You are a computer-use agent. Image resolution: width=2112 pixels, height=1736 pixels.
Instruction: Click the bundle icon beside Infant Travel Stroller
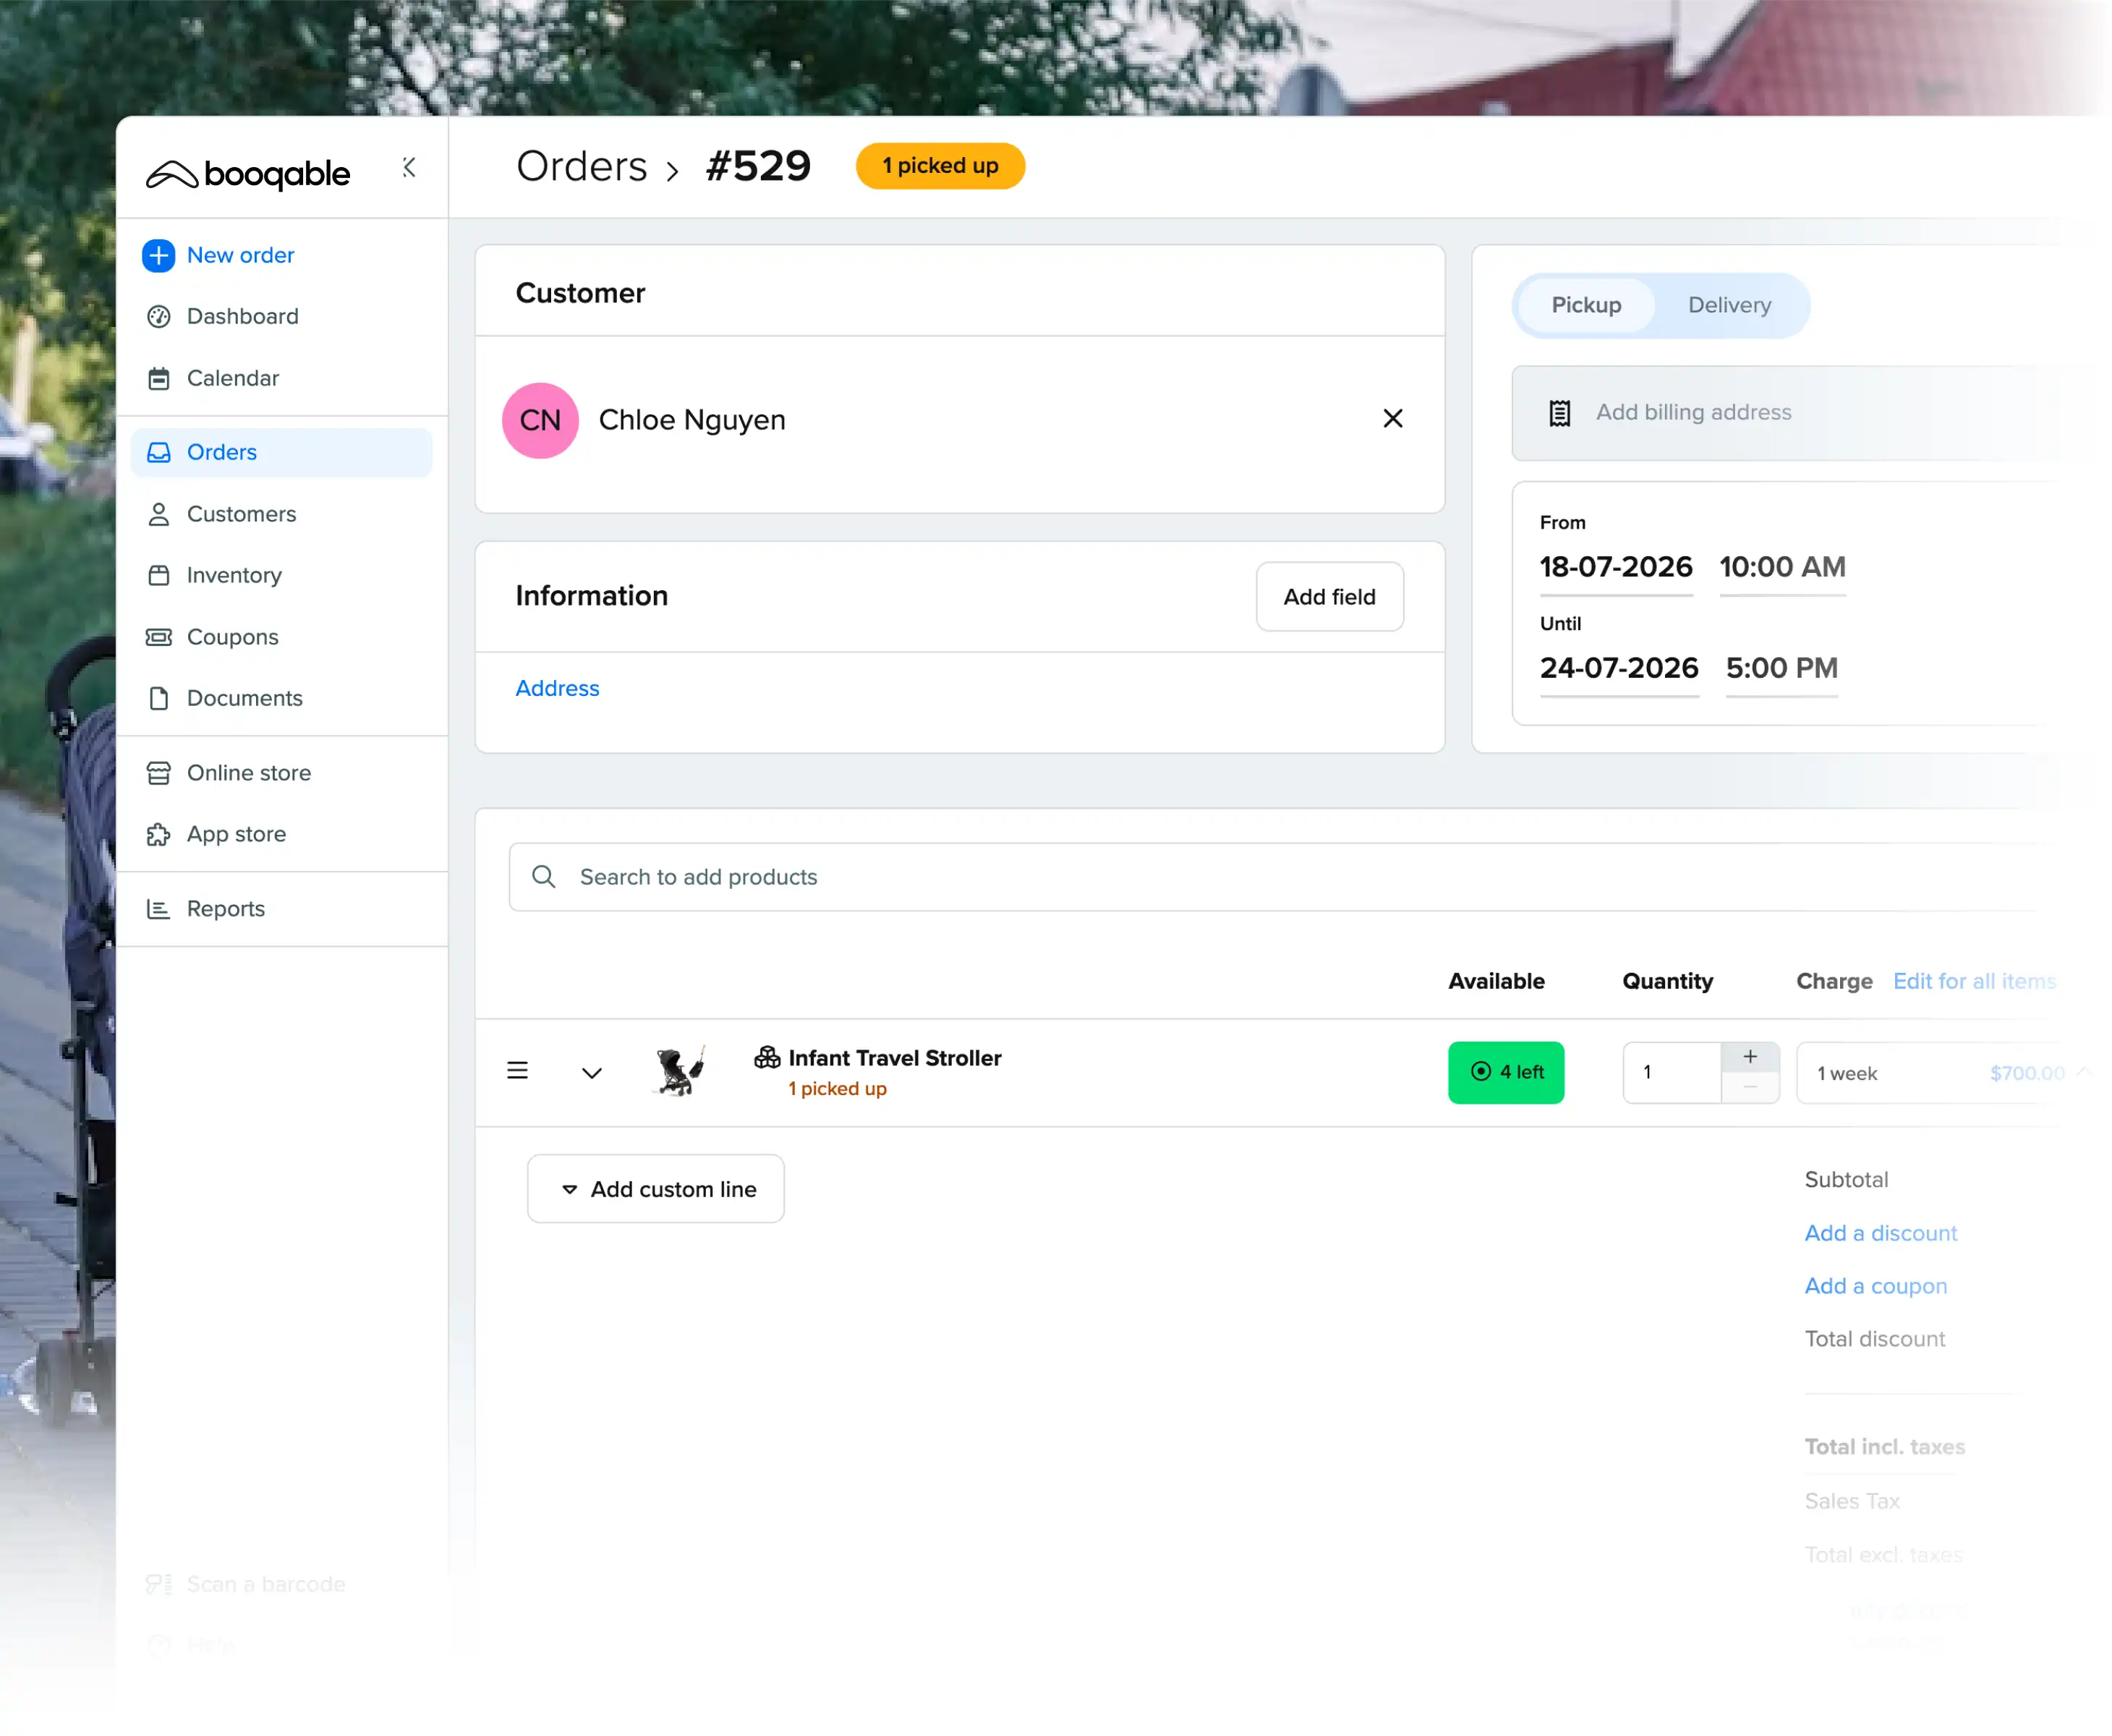point(767,1058)
